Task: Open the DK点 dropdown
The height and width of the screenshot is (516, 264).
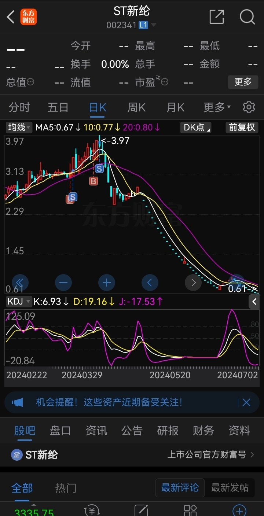Action: tap(196, 128)
